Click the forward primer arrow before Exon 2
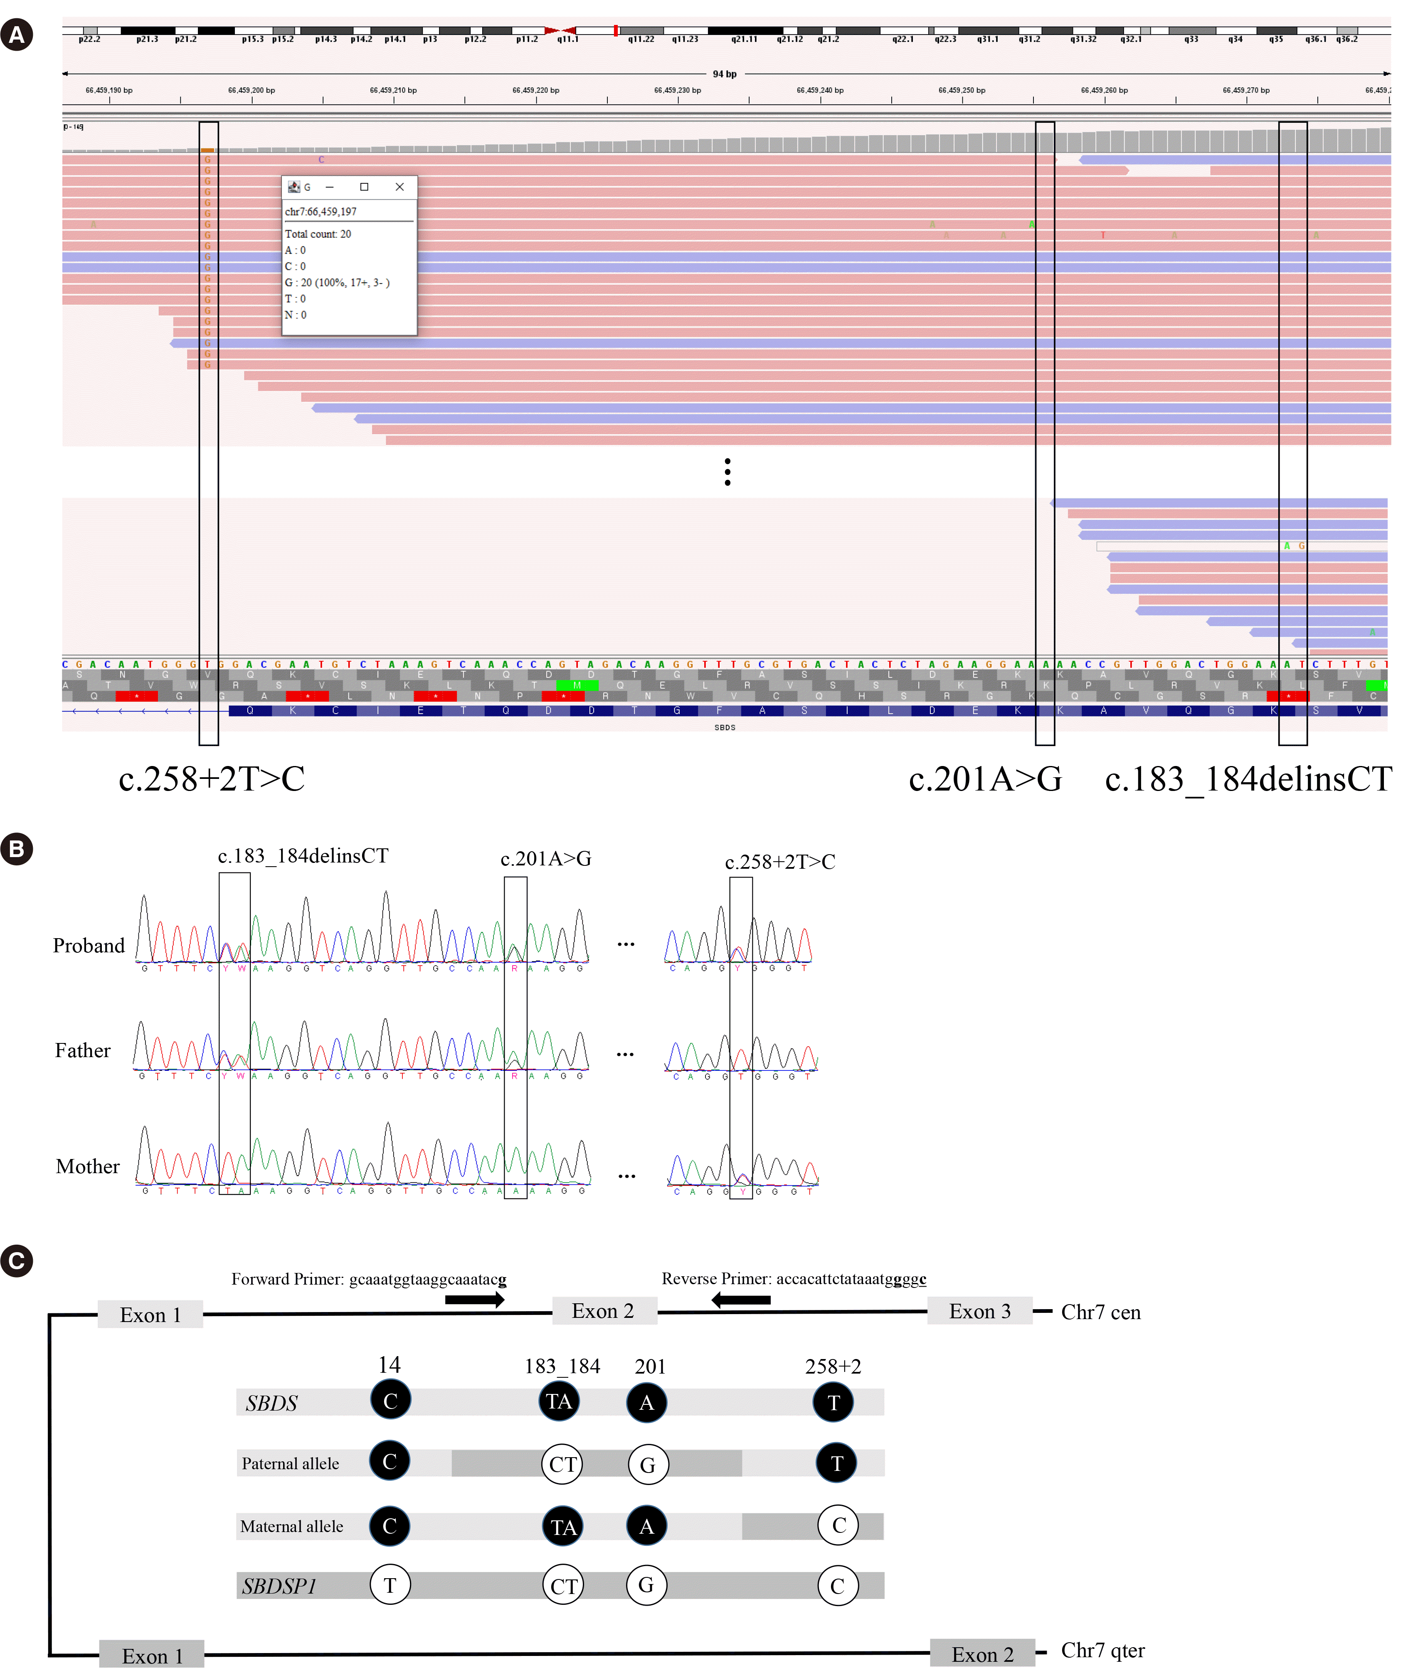The height and width of the screenshot is (1678, 1418). [x=475, y=1299]
